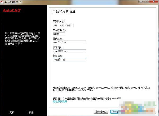The height and width of the screenshot is (116, 159).
Task: Click the 产品和用户信息 heading
Action: pos(64,11)
